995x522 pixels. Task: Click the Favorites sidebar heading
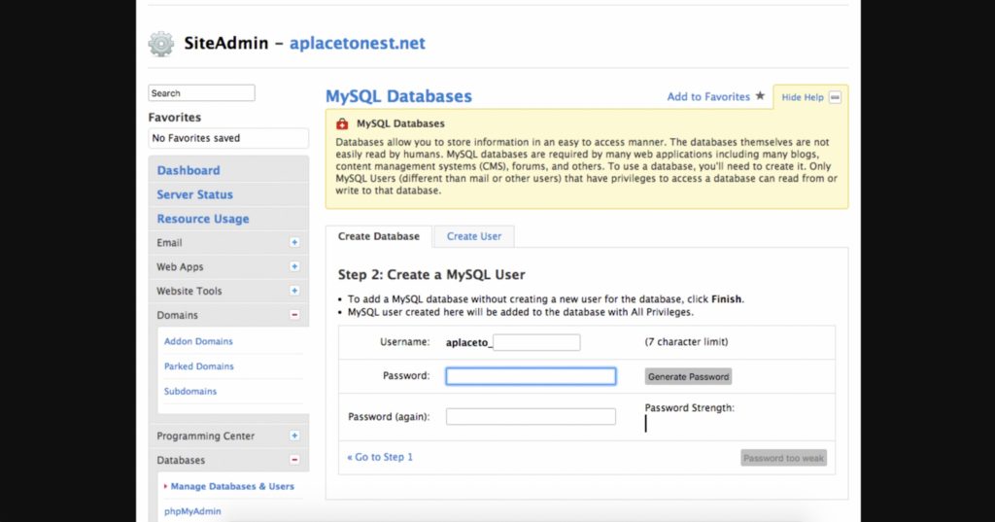click(175, 118)
